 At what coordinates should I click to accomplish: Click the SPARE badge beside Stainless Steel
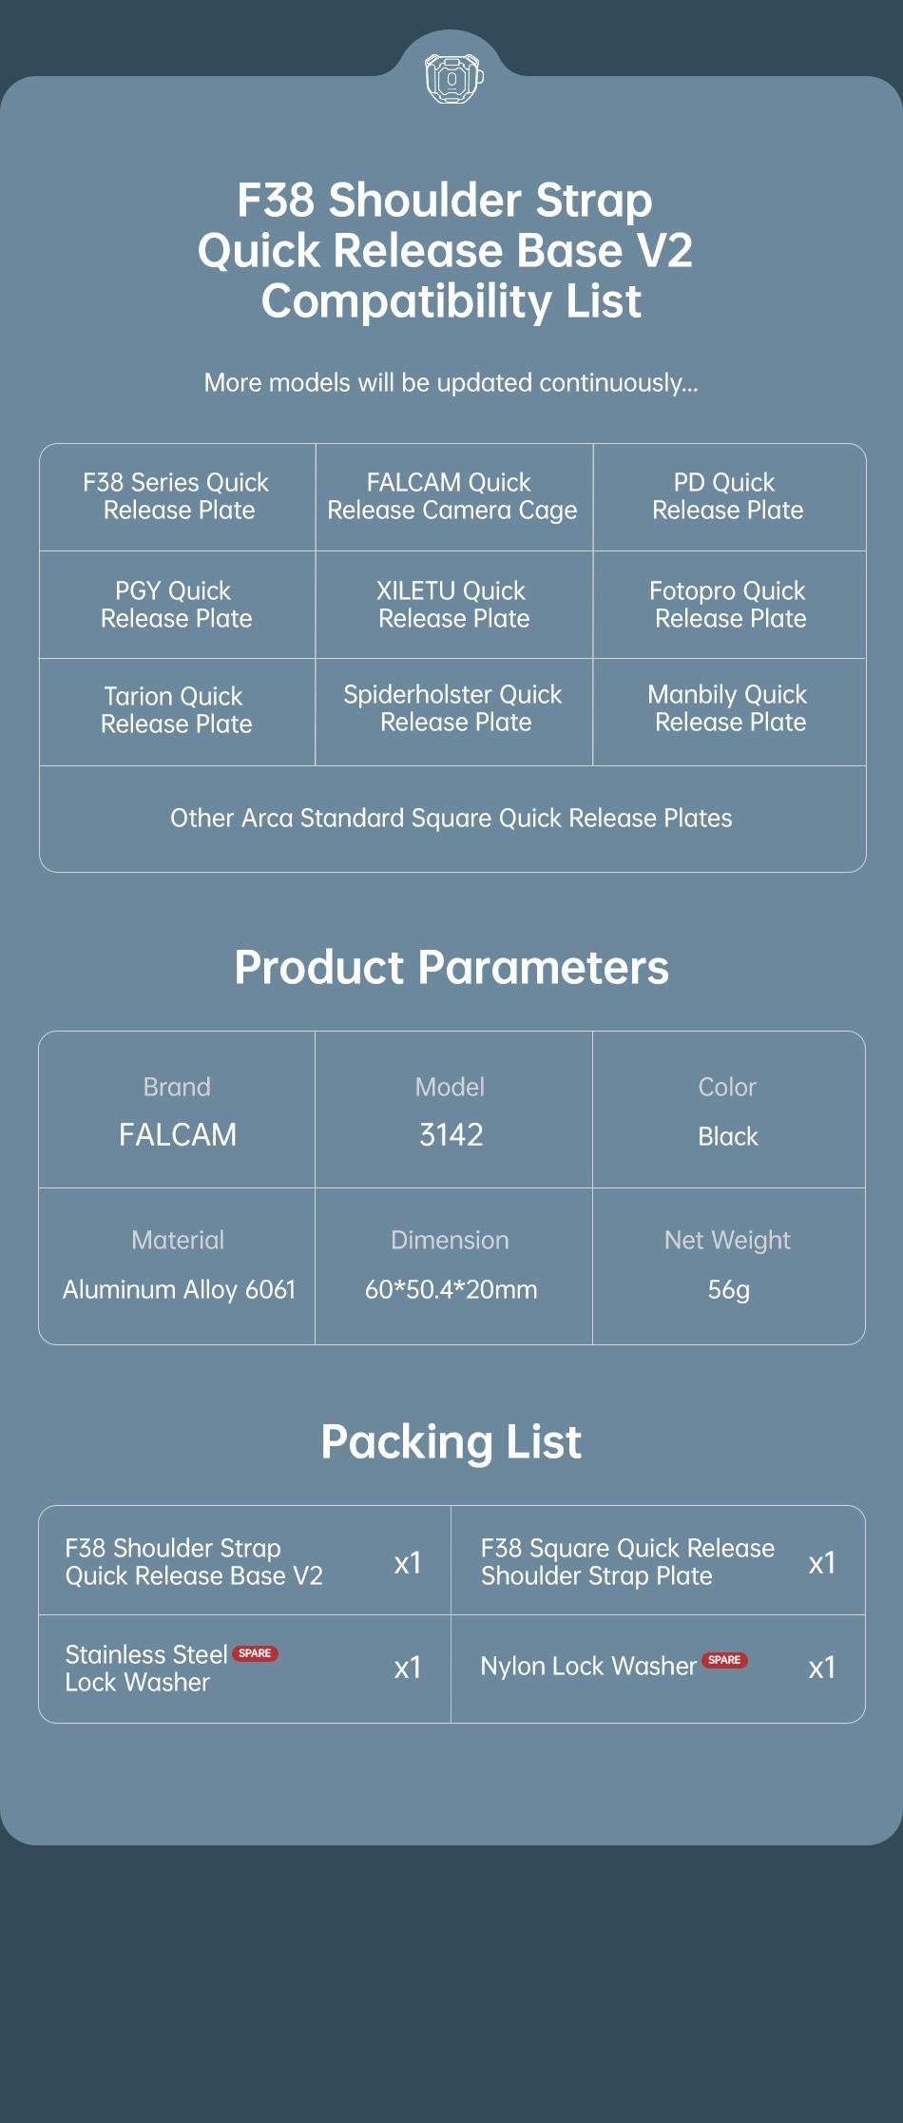[x=255, y=1653]
